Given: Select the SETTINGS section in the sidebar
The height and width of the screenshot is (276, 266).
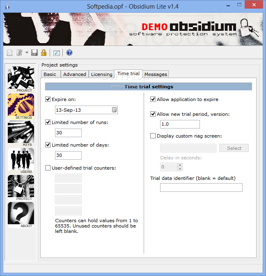Looking at the screenshot, I should coord(21,106).
